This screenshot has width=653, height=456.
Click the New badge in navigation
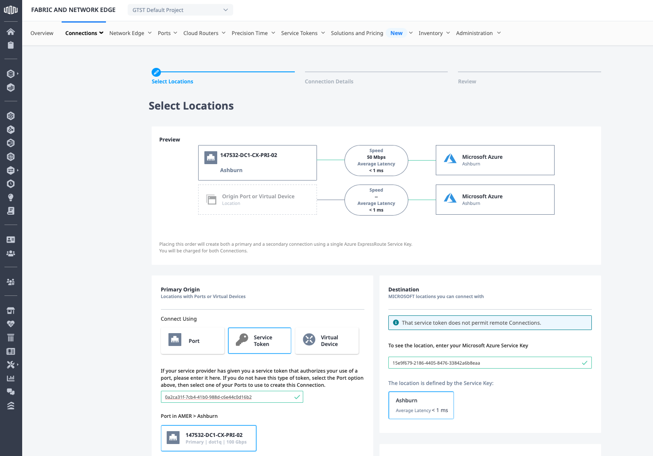pyautogui.click(x=396, y=33)
